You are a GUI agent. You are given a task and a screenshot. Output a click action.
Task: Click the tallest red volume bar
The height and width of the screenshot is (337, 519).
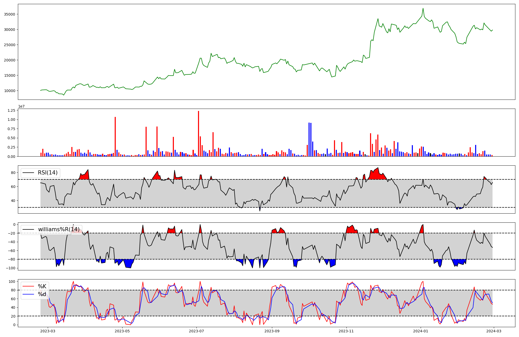tap(199, 134)
